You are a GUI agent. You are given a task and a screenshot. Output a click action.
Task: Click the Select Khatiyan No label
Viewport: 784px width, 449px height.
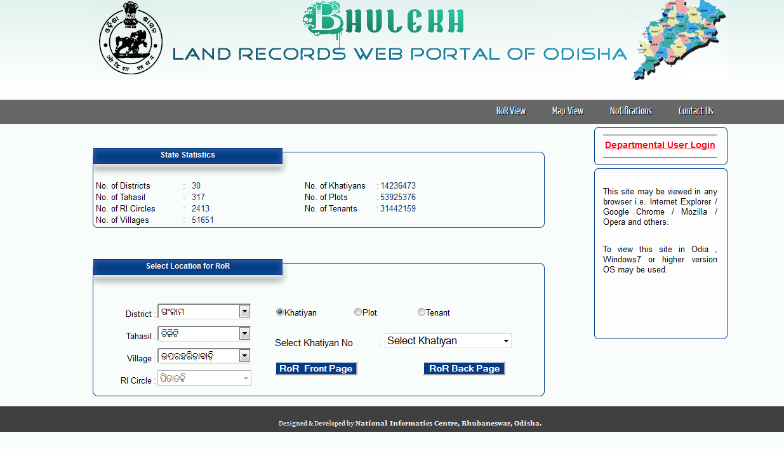(x=314, y=343)
